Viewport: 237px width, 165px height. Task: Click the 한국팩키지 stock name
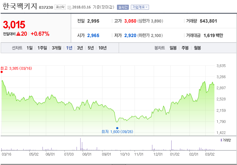click(x=20, y=6)
